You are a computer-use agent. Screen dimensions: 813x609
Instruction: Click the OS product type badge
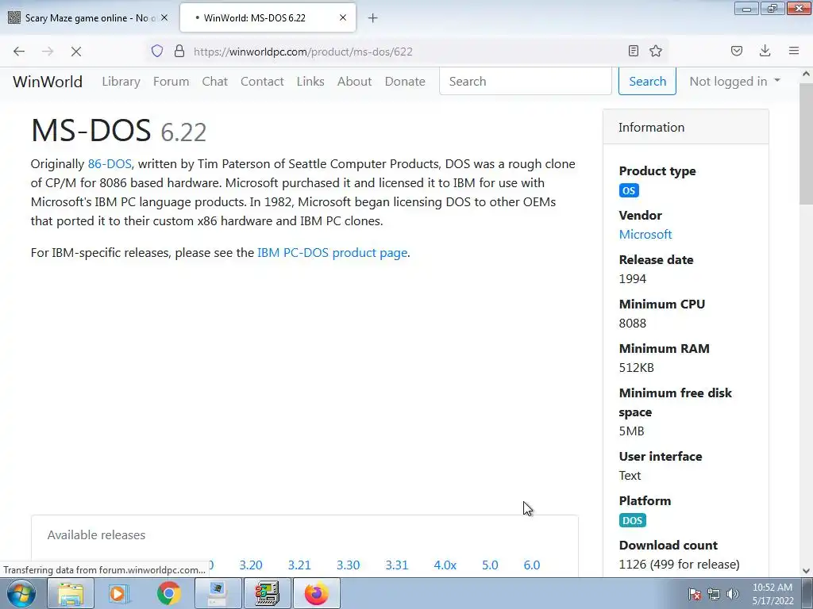[x=629, y=190]
